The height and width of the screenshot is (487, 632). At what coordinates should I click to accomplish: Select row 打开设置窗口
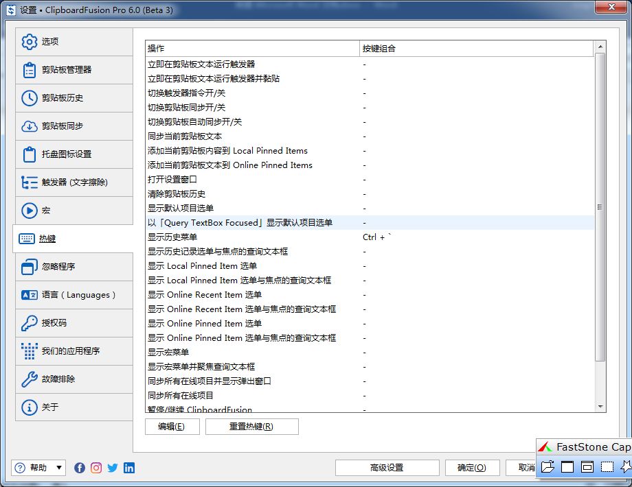point(370,180)
